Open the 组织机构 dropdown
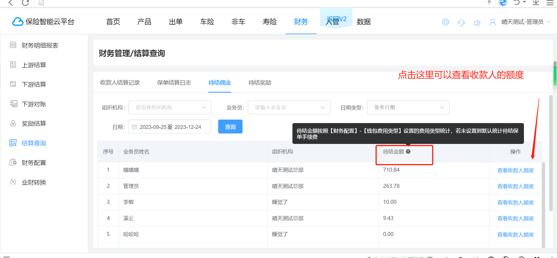The width and height of the screenshot is (557, 258). tap(170, 107)
